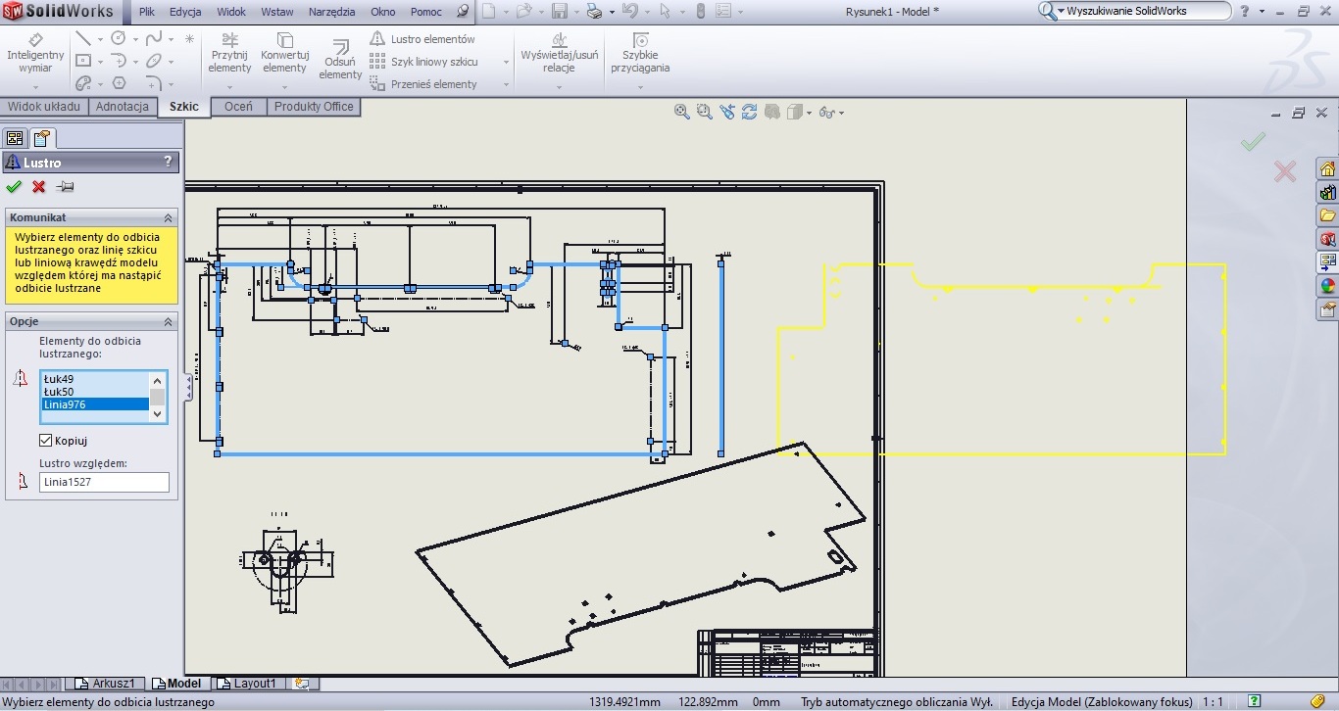Select the Circle sketch tool
The height and width of the screenshot is (711, 1339).
[119, 38]
